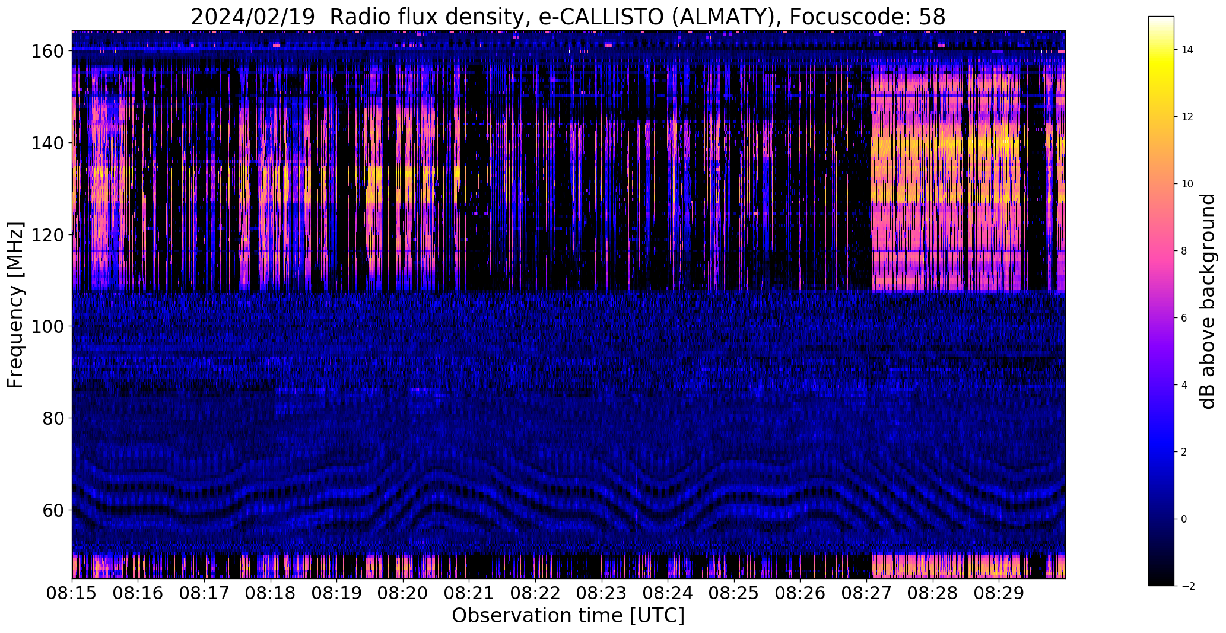Click the 08:17 time tick label

(205, 593)
